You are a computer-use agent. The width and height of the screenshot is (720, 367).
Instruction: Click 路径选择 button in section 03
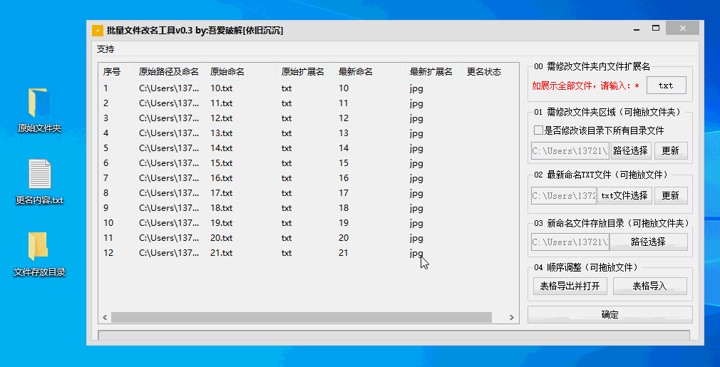648,242
